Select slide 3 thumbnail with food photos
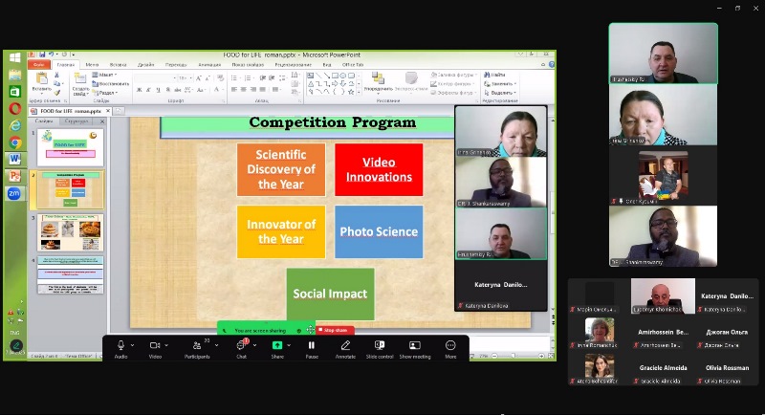Viewport: 765px width, 415px height. [x=70, y=232]
